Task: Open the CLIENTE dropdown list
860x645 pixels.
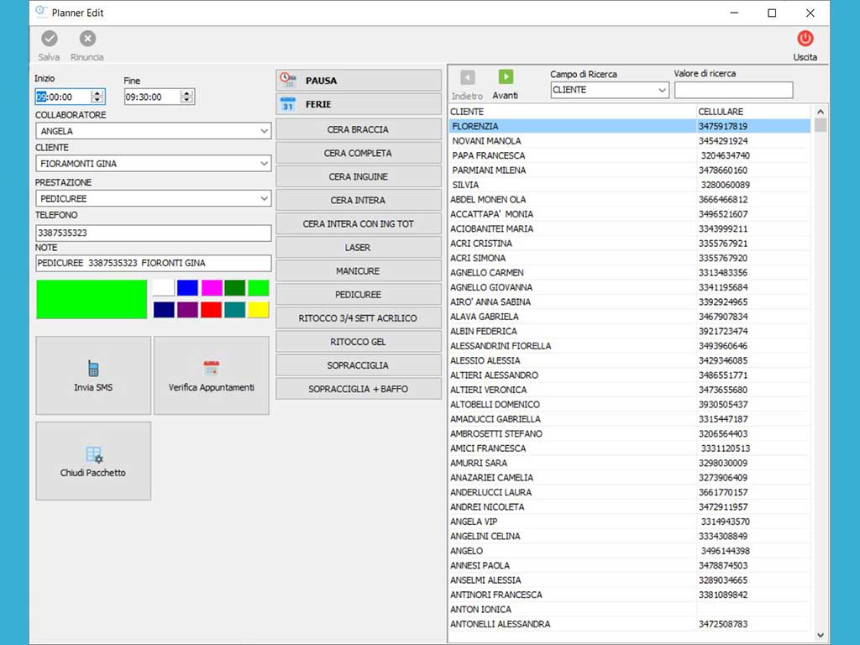Action: click(264, 165)
